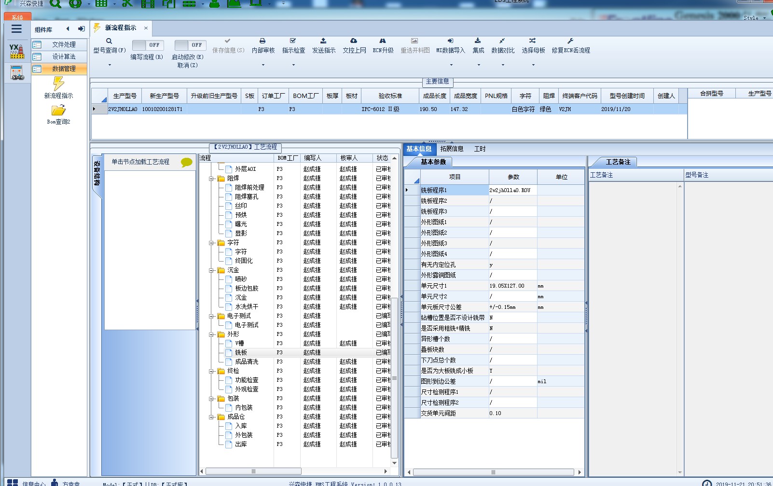This screenshot has height=486, width=773.
Task: Collapse 字符 tree folder
Action: click(211, 243)
